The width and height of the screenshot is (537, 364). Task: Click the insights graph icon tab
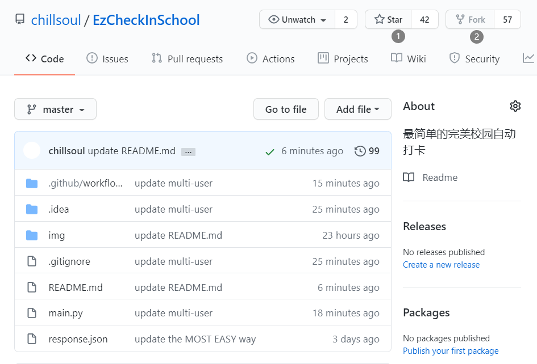tap(528, 58)
